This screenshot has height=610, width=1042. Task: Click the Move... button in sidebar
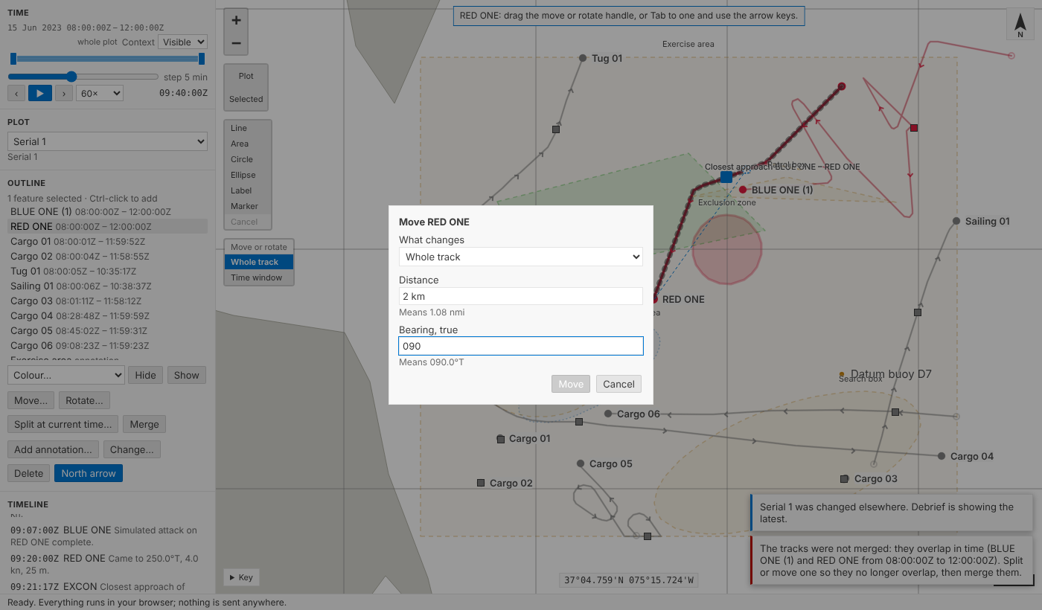(x=31, y=400)
